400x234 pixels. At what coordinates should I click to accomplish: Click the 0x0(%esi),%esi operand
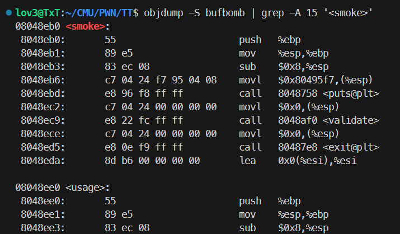click(317, 160)
